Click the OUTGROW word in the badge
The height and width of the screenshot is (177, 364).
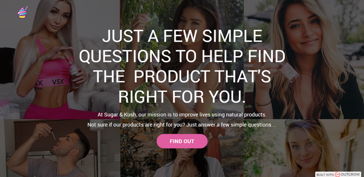pos(350,175)
